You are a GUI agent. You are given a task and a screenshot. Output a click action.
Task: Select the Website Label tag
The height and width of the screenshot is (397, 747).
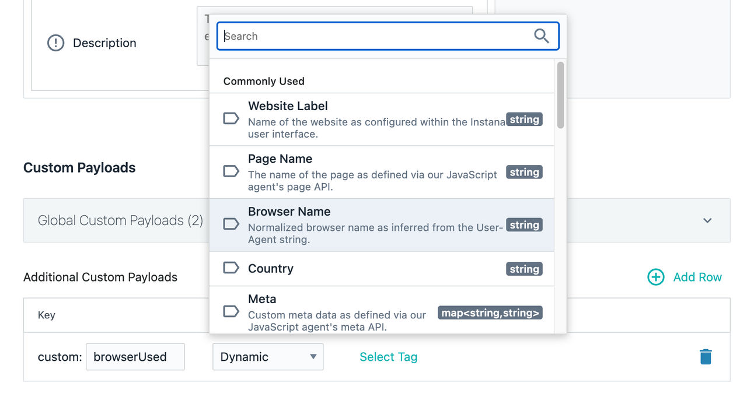(382, 120)
